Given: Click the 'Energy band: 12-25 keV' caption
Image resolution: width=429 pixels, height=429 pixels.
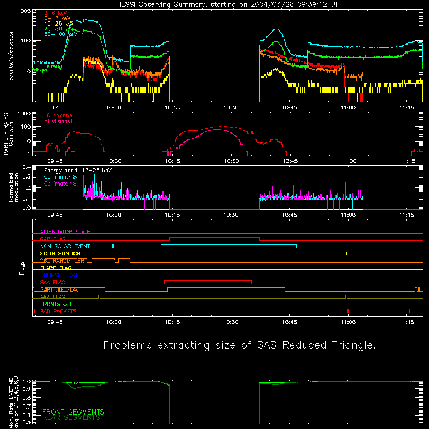Looking at the screenshot, I should (x=78, y=171).
